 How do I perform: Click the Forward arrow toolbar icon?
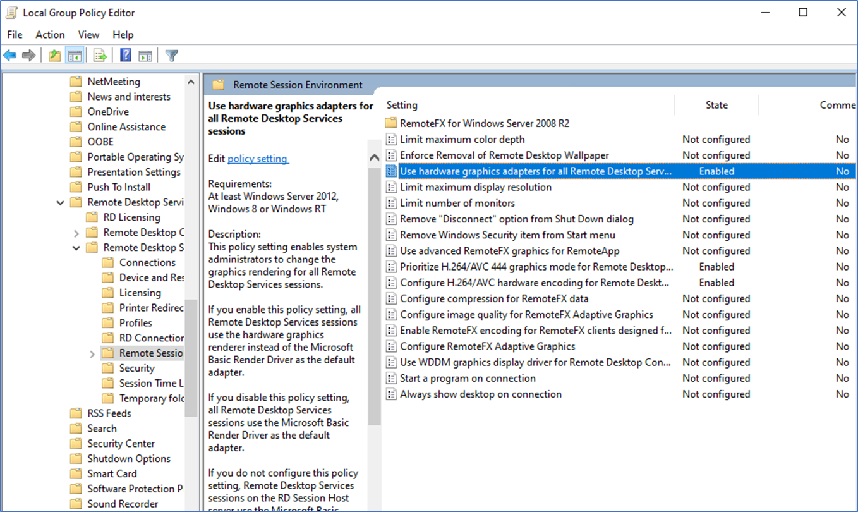pos(28,56)
